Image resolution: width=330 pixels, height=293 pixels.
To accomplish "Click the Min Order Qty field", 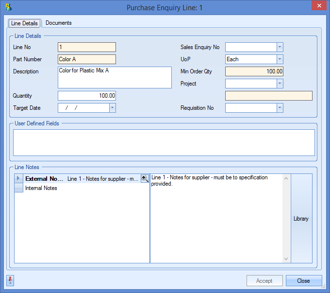I will click(254, 71).
